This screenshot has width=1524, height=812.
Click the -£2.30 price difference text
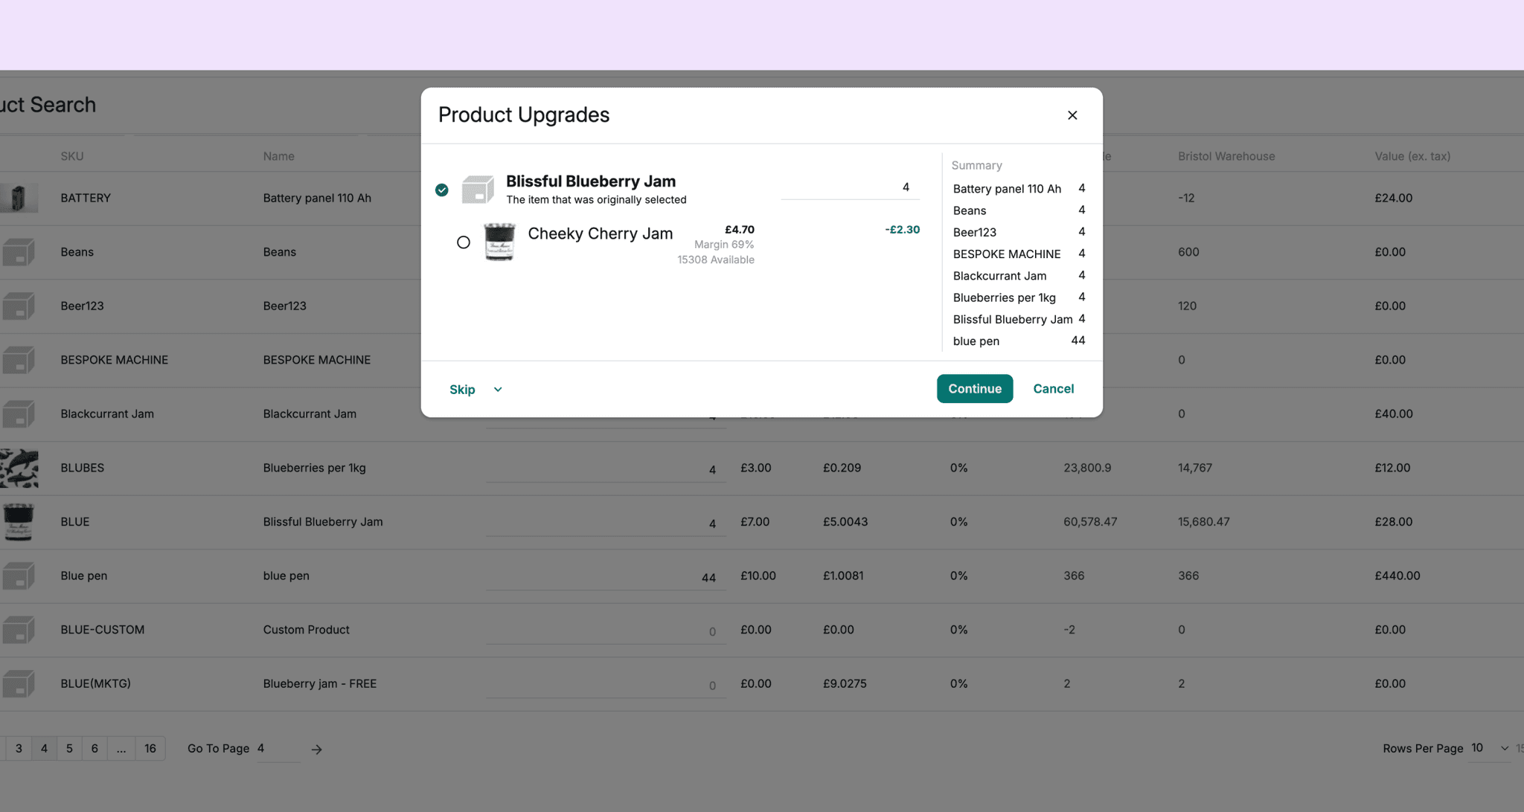pos(902,230)
